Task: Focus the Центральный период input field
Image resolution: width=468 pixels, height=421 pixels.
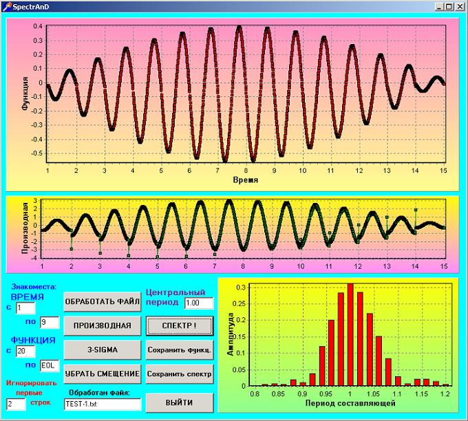Action: [199, 303]
